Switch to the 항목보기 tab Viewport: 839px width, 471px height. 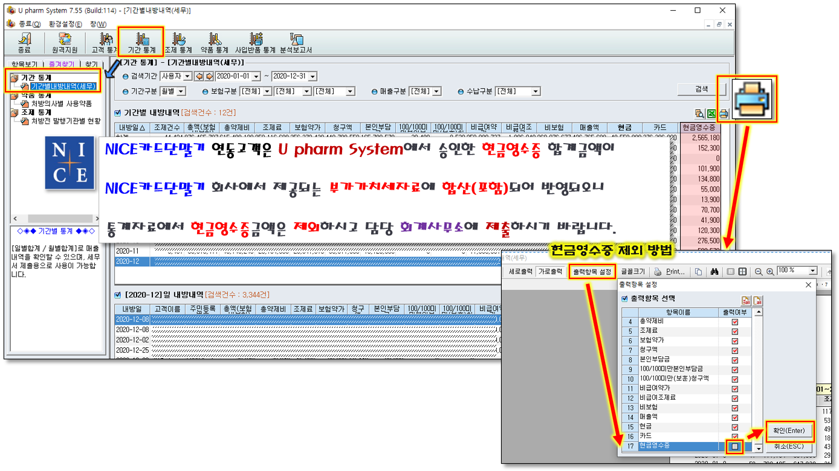(24, 64)
